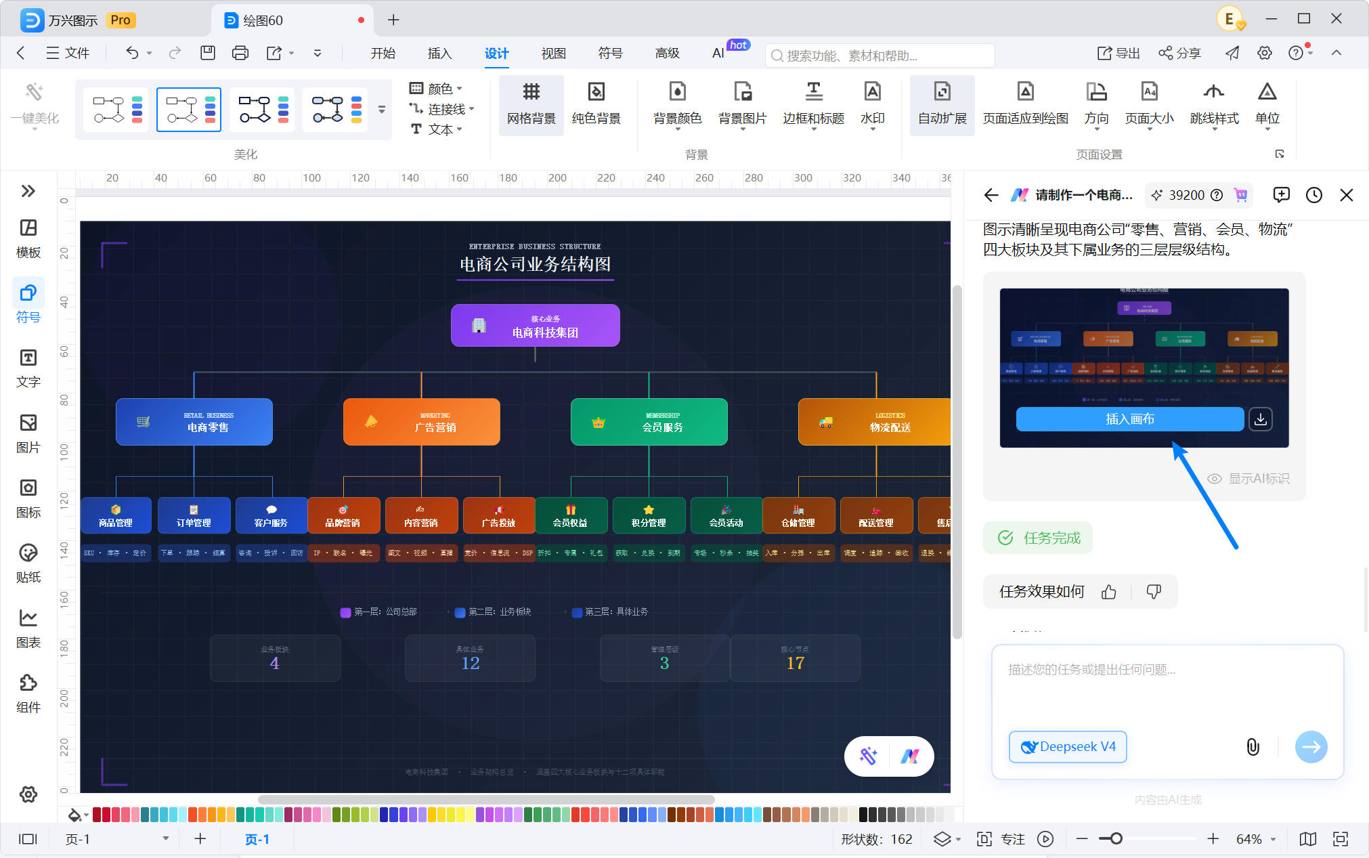Download the AI generated diagram image

click(x=1260, y=419)
